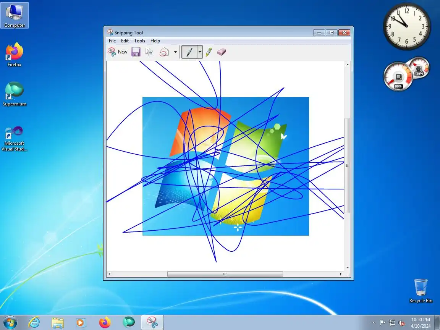Open the Send Snip dropdown arrow
The height and width of the screenshot is (330, 440).
175,52
